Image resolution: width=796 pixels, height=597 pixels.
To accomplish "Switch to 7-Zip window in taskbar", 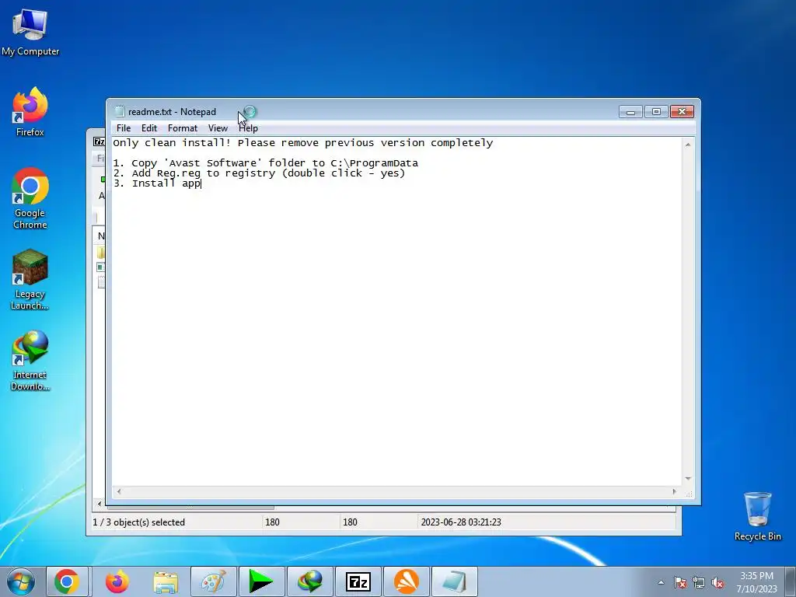I will point(358,581).
